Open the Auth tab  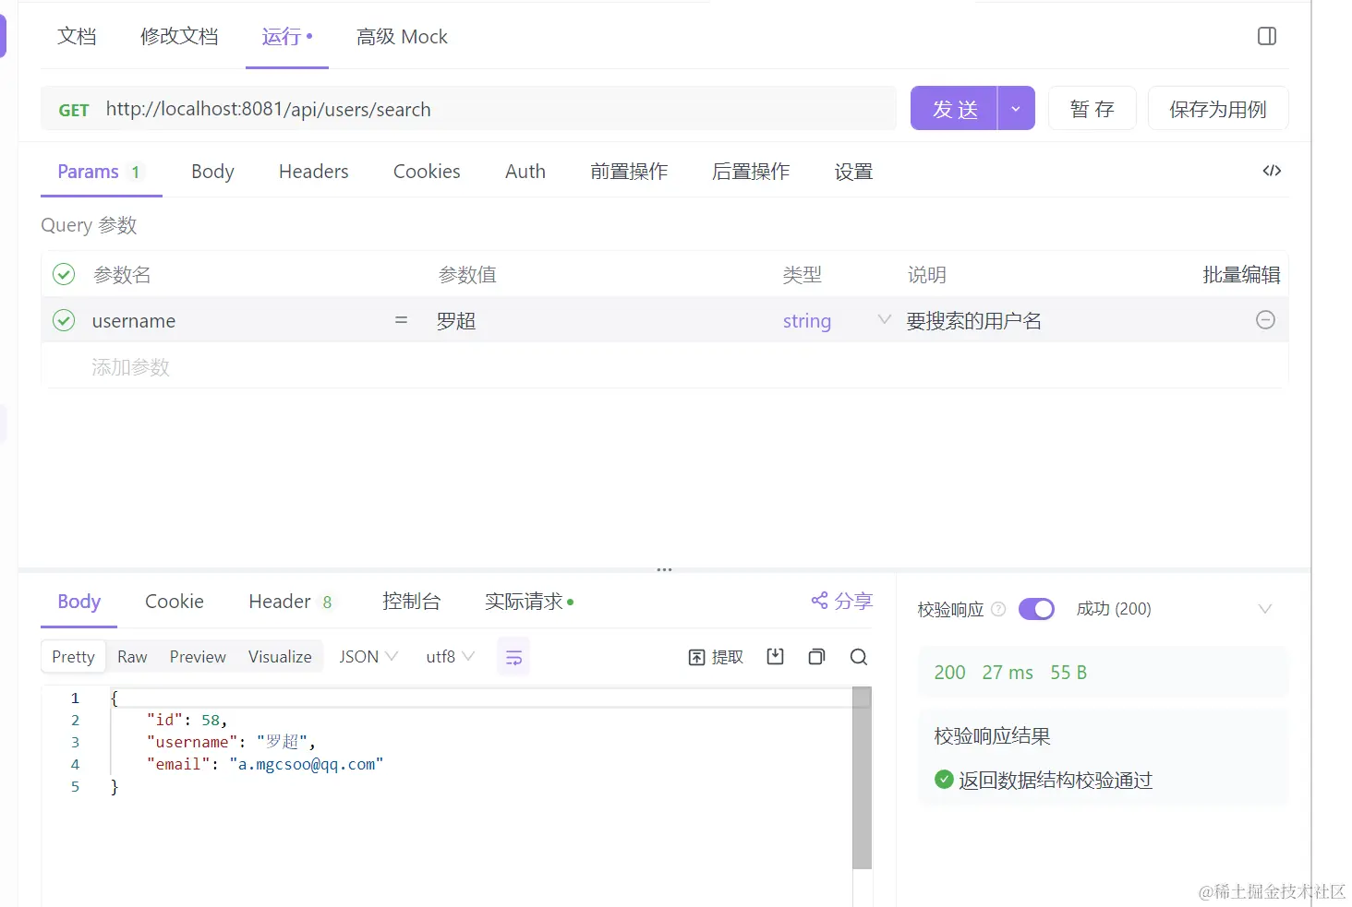[525, 172]
